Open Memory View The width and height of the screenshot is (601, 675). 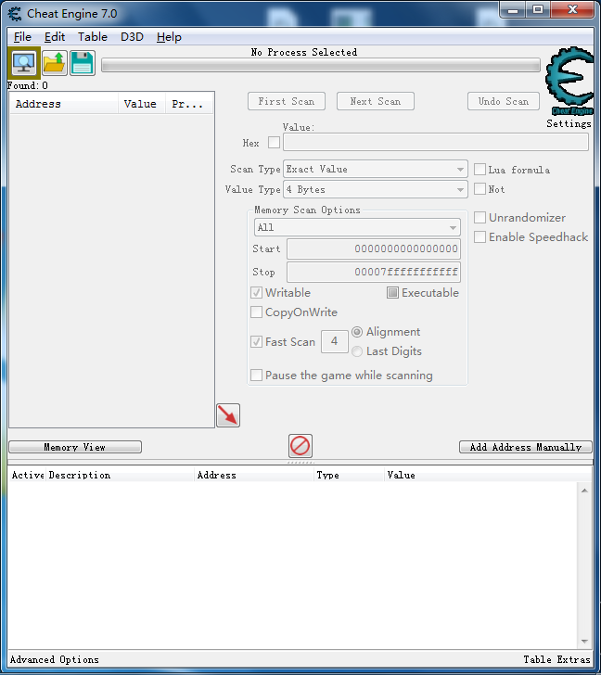tap(75, 447)
